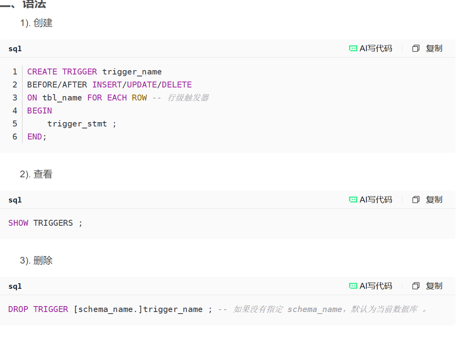The height and width of the screenshot is (338, 467).
Task: Click AI写代码 text above the DROP TRIGGER code
Action: coord(376,286)
